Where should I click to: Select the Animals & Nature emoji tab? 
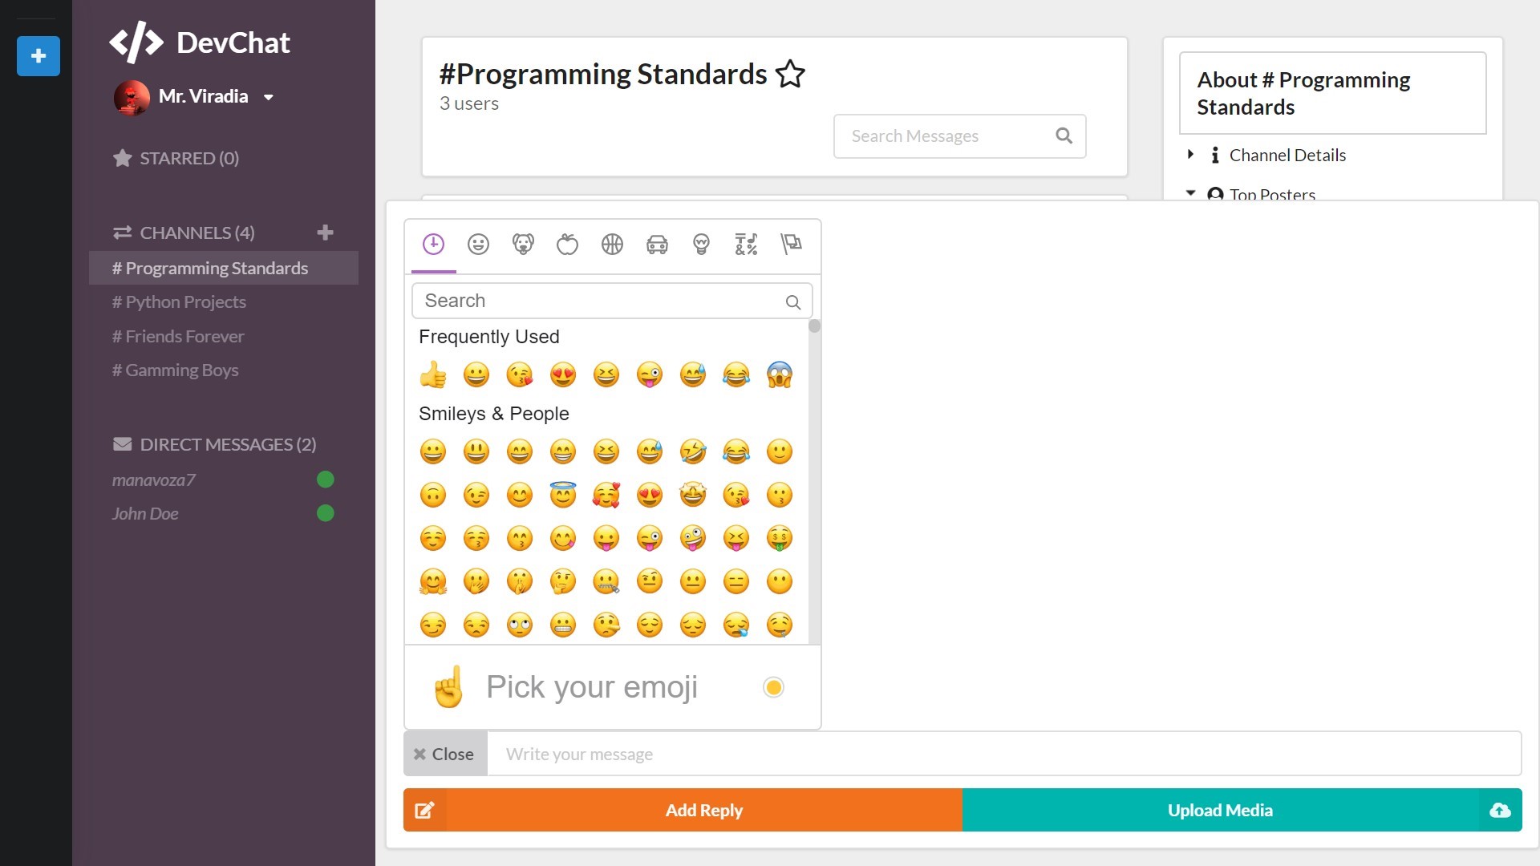point(522,245)
